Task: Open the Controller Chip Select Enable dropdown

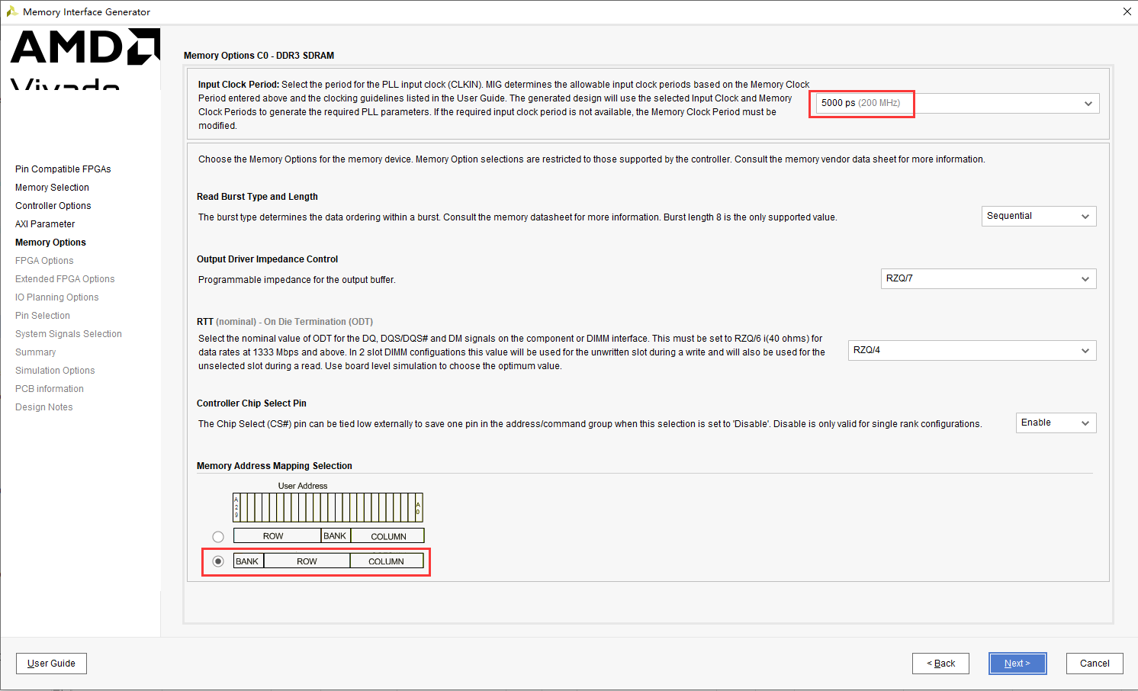Action: (1087, 422)
